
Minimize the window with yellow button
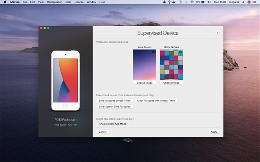[x=45, y=28]
